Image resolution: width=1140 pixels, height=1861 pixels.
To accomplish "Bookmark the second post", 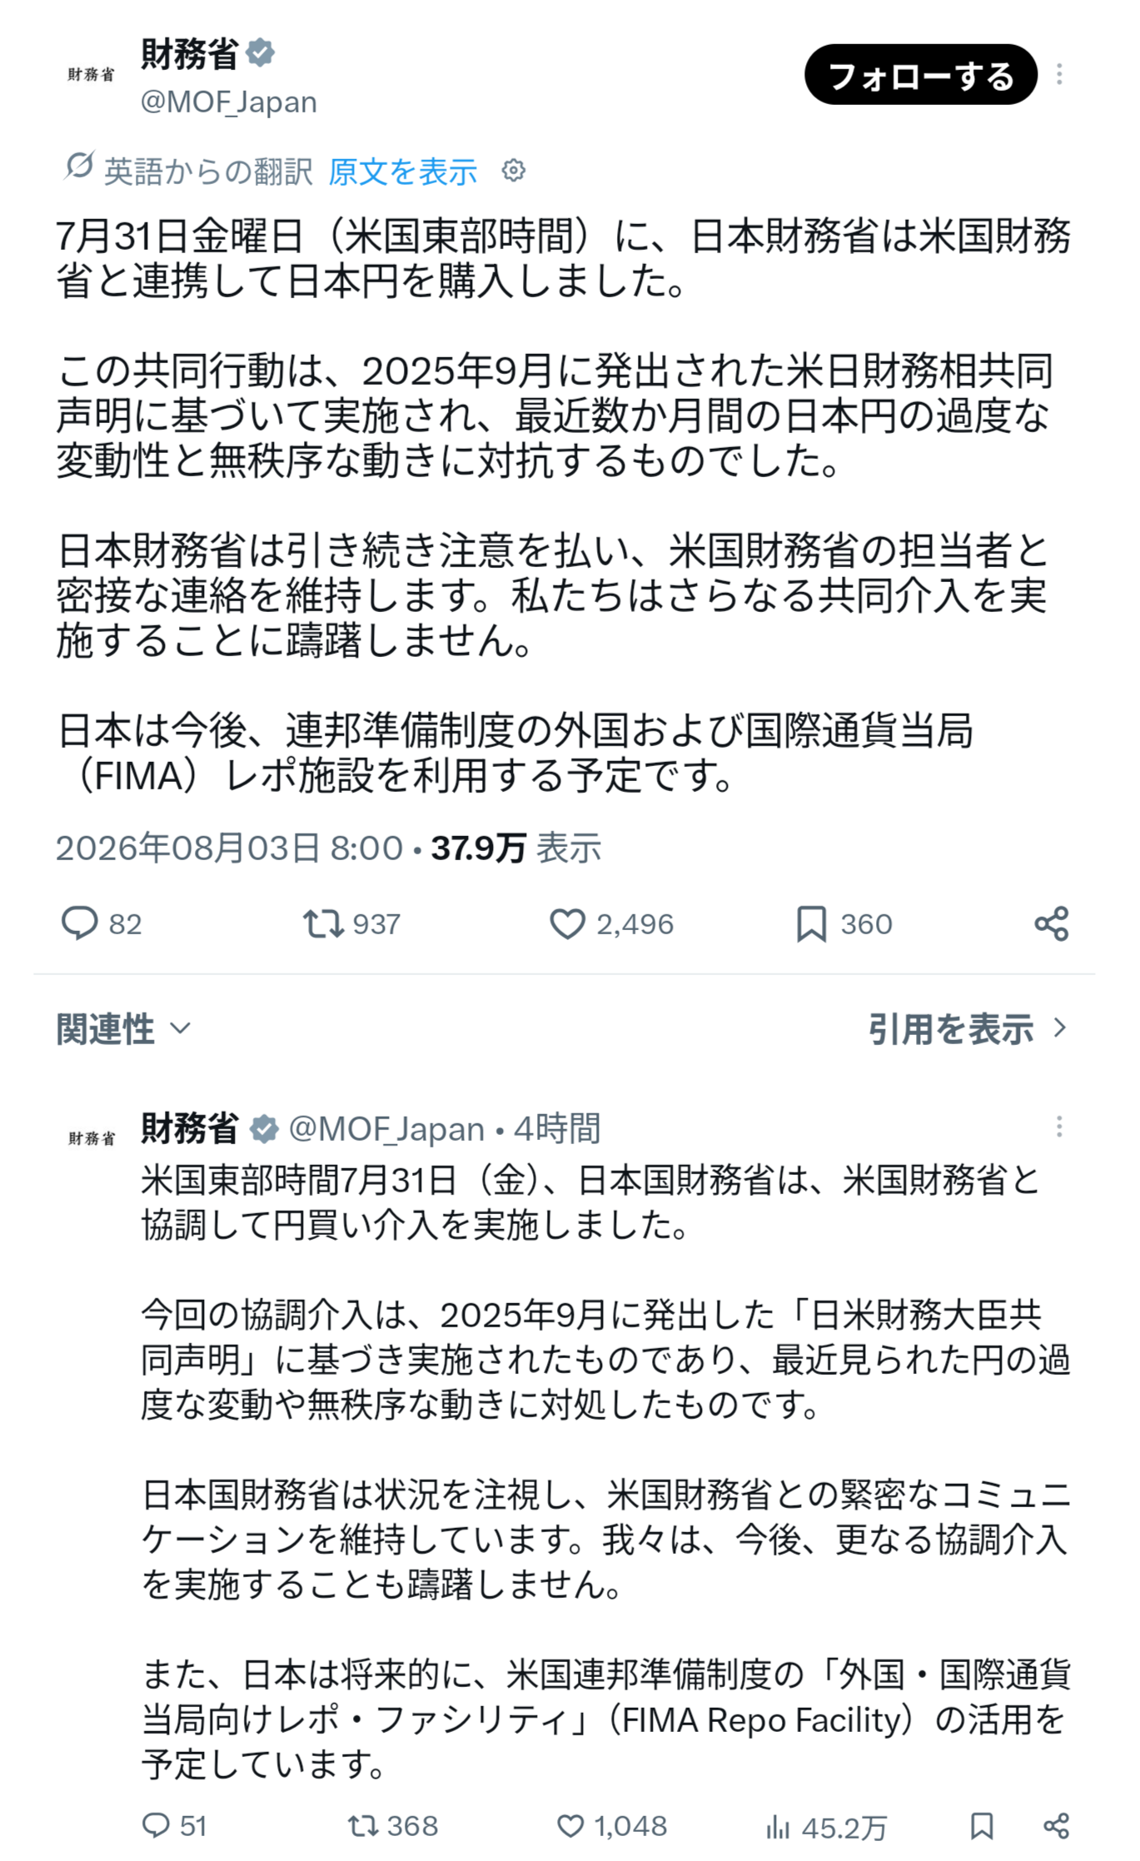I will click(x=982, y=1825).
